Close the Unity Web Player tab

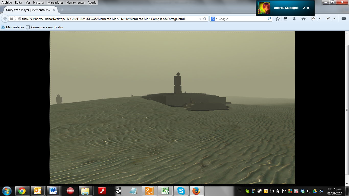pyautogui.click(x=54, y=10)
